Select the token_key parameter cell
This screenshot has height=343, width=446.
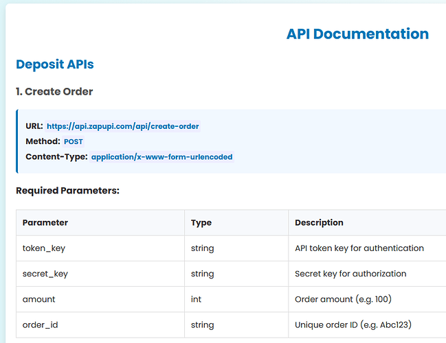click(x=44, y=248)
